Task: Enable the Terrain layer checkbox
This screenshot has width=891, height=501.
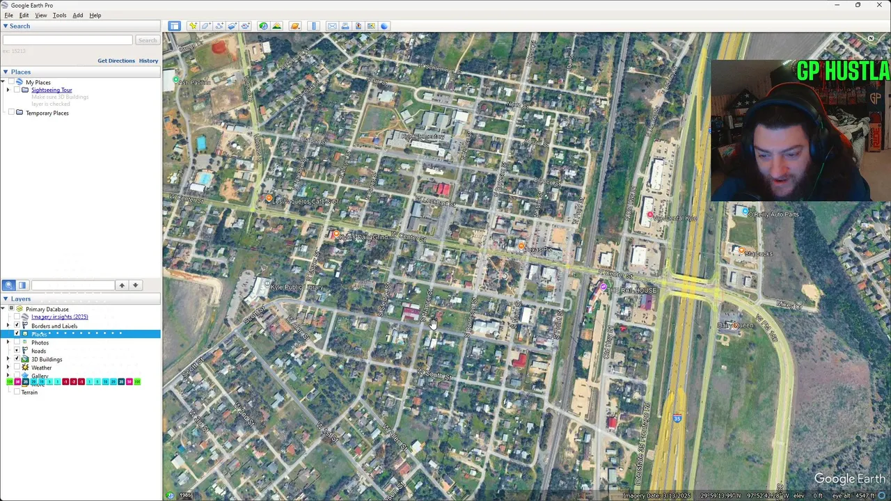Action: [17, 392]
